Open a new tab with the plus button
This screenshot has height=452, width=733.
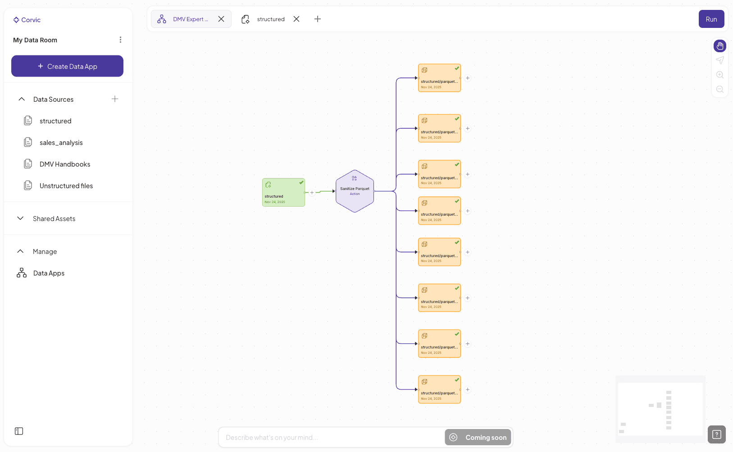point(318,19)
